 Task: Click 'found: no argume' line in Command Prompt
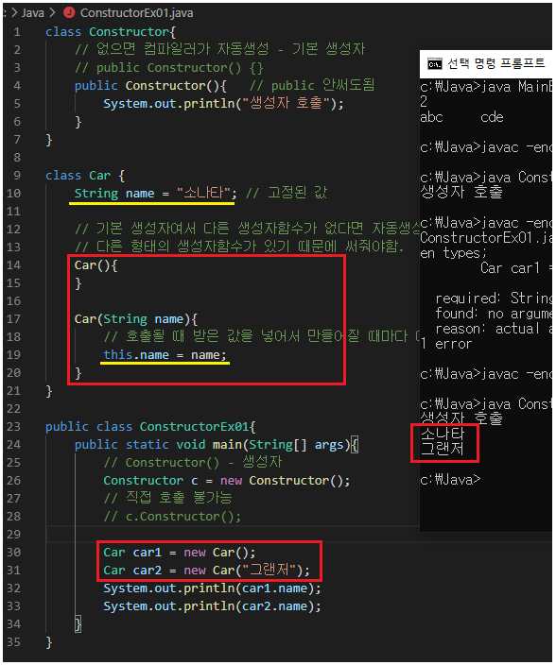point(494,314)
